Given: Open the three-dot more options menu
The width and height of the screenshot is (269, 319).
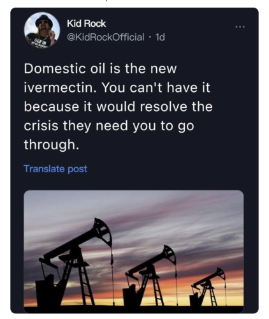Looking at the screenshot, I should coord(240,27).
